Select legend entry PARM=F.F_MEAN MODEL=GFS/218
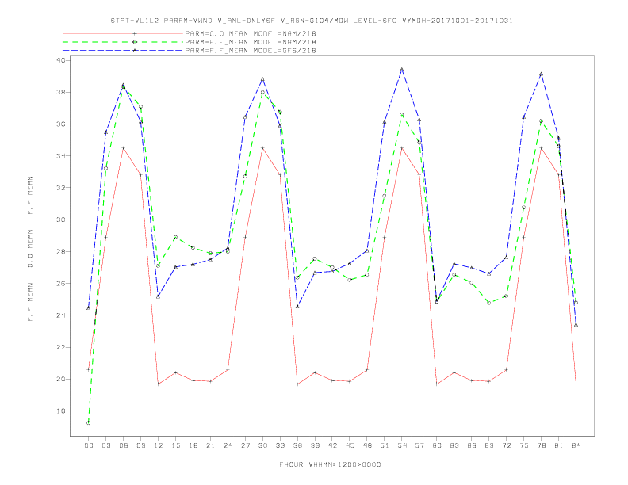 point(251,51)
